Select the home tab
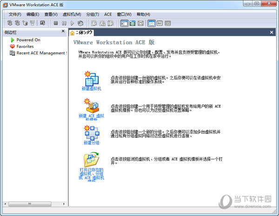This screenshot has height=216, width=279. [82, 33]
